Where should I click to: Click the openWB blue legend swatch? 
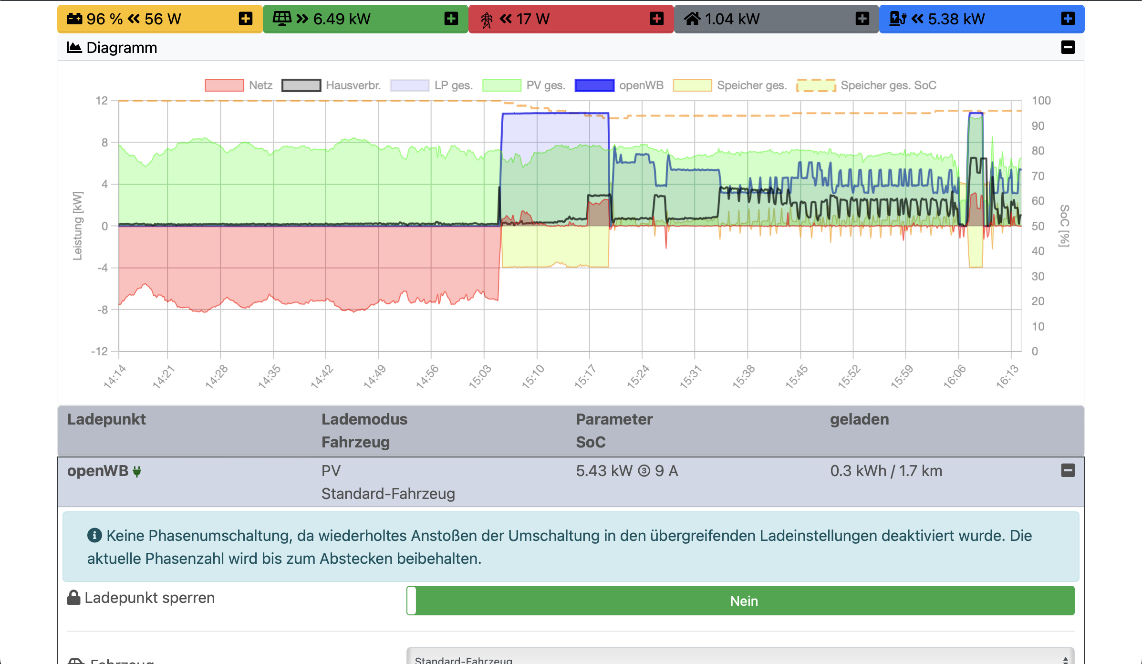click(594, 85)
